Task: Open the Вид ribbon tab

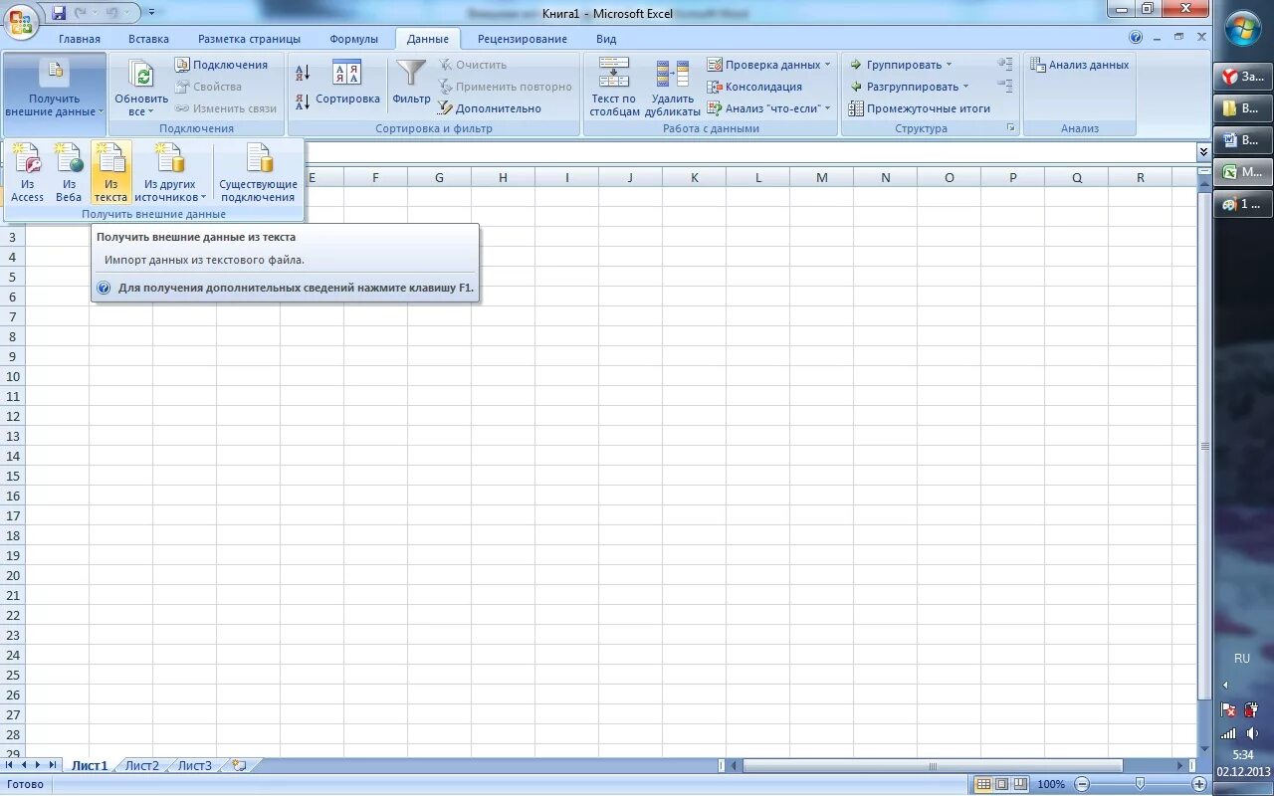Action: coord(606,39)
